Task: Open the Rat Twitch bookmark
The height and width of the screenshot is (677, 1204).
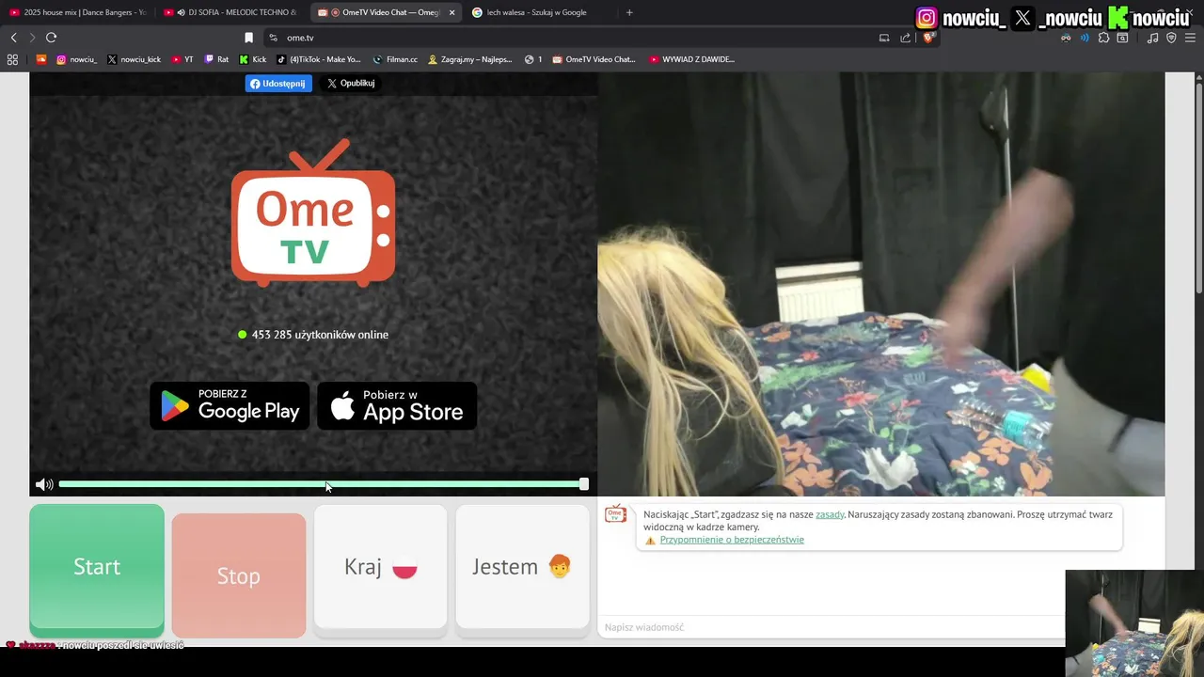Action: 216,59
